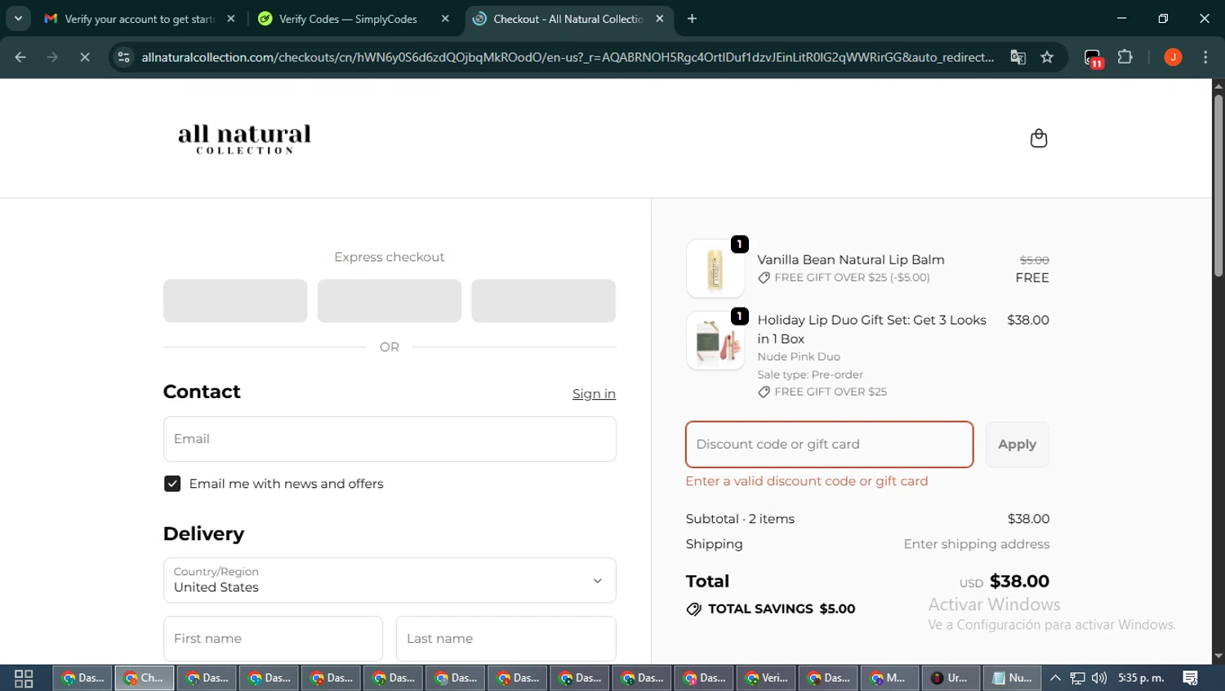Close the Checkout All Natural Collection tab
1225x691 pixels.
click(660, 19)
